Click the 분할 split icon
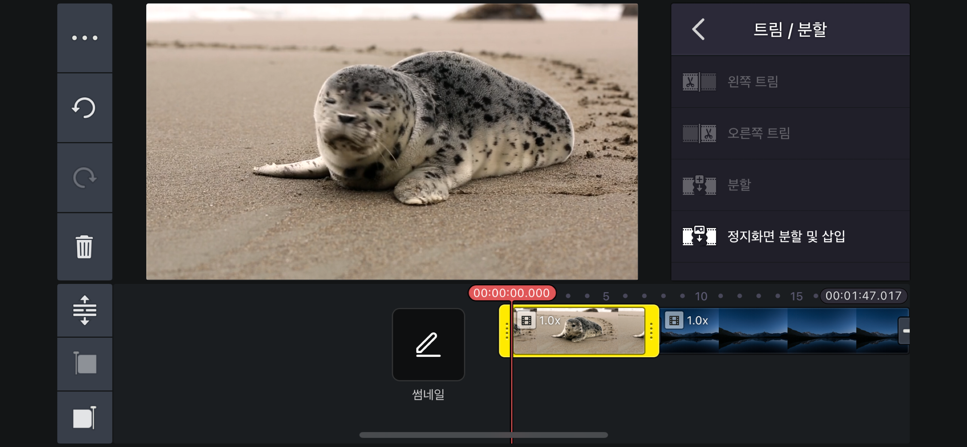The width and height of the screenshot is (967, 447). pyautogui.click(x=699, y=185)
